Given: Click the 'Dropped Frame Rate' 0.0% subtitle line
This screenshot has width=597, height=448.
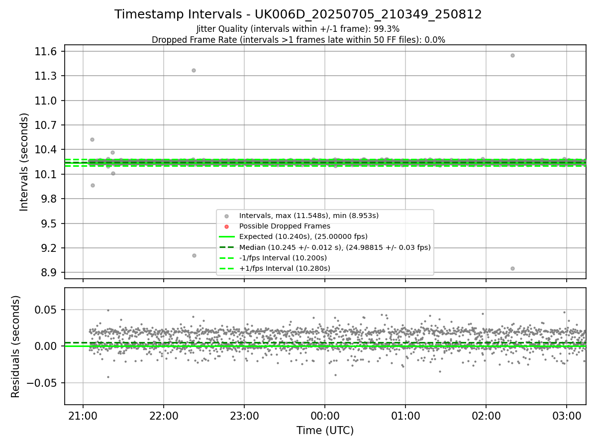Looking at the screenshot, I should point(298,40).
